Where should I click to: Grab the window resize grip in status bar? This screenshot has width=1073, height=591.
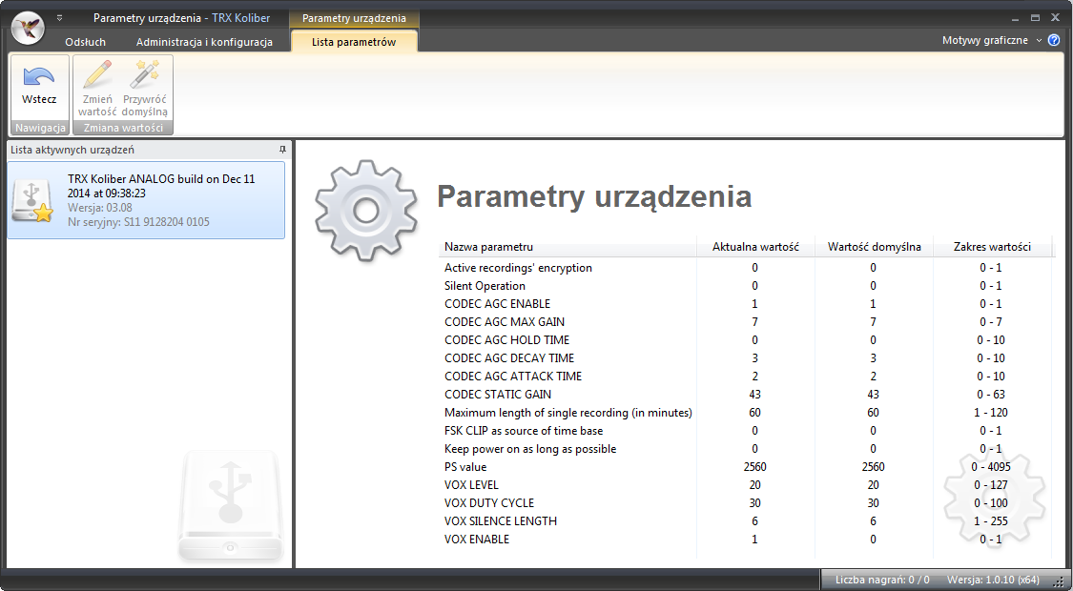1058,581
